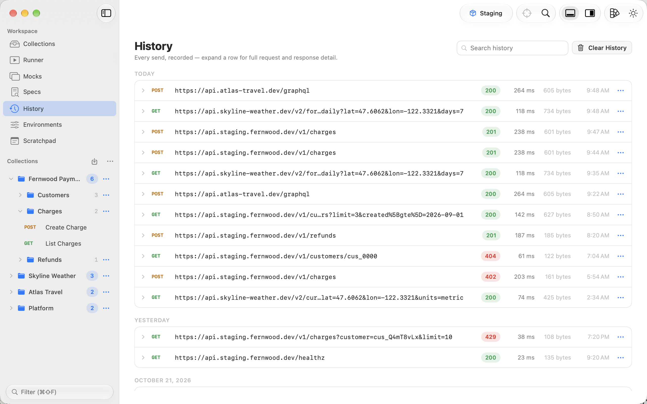The width and height of the screenshot is (647, 404).
Task: Toggle the sidebar visibility button
Action: [106, 13]
